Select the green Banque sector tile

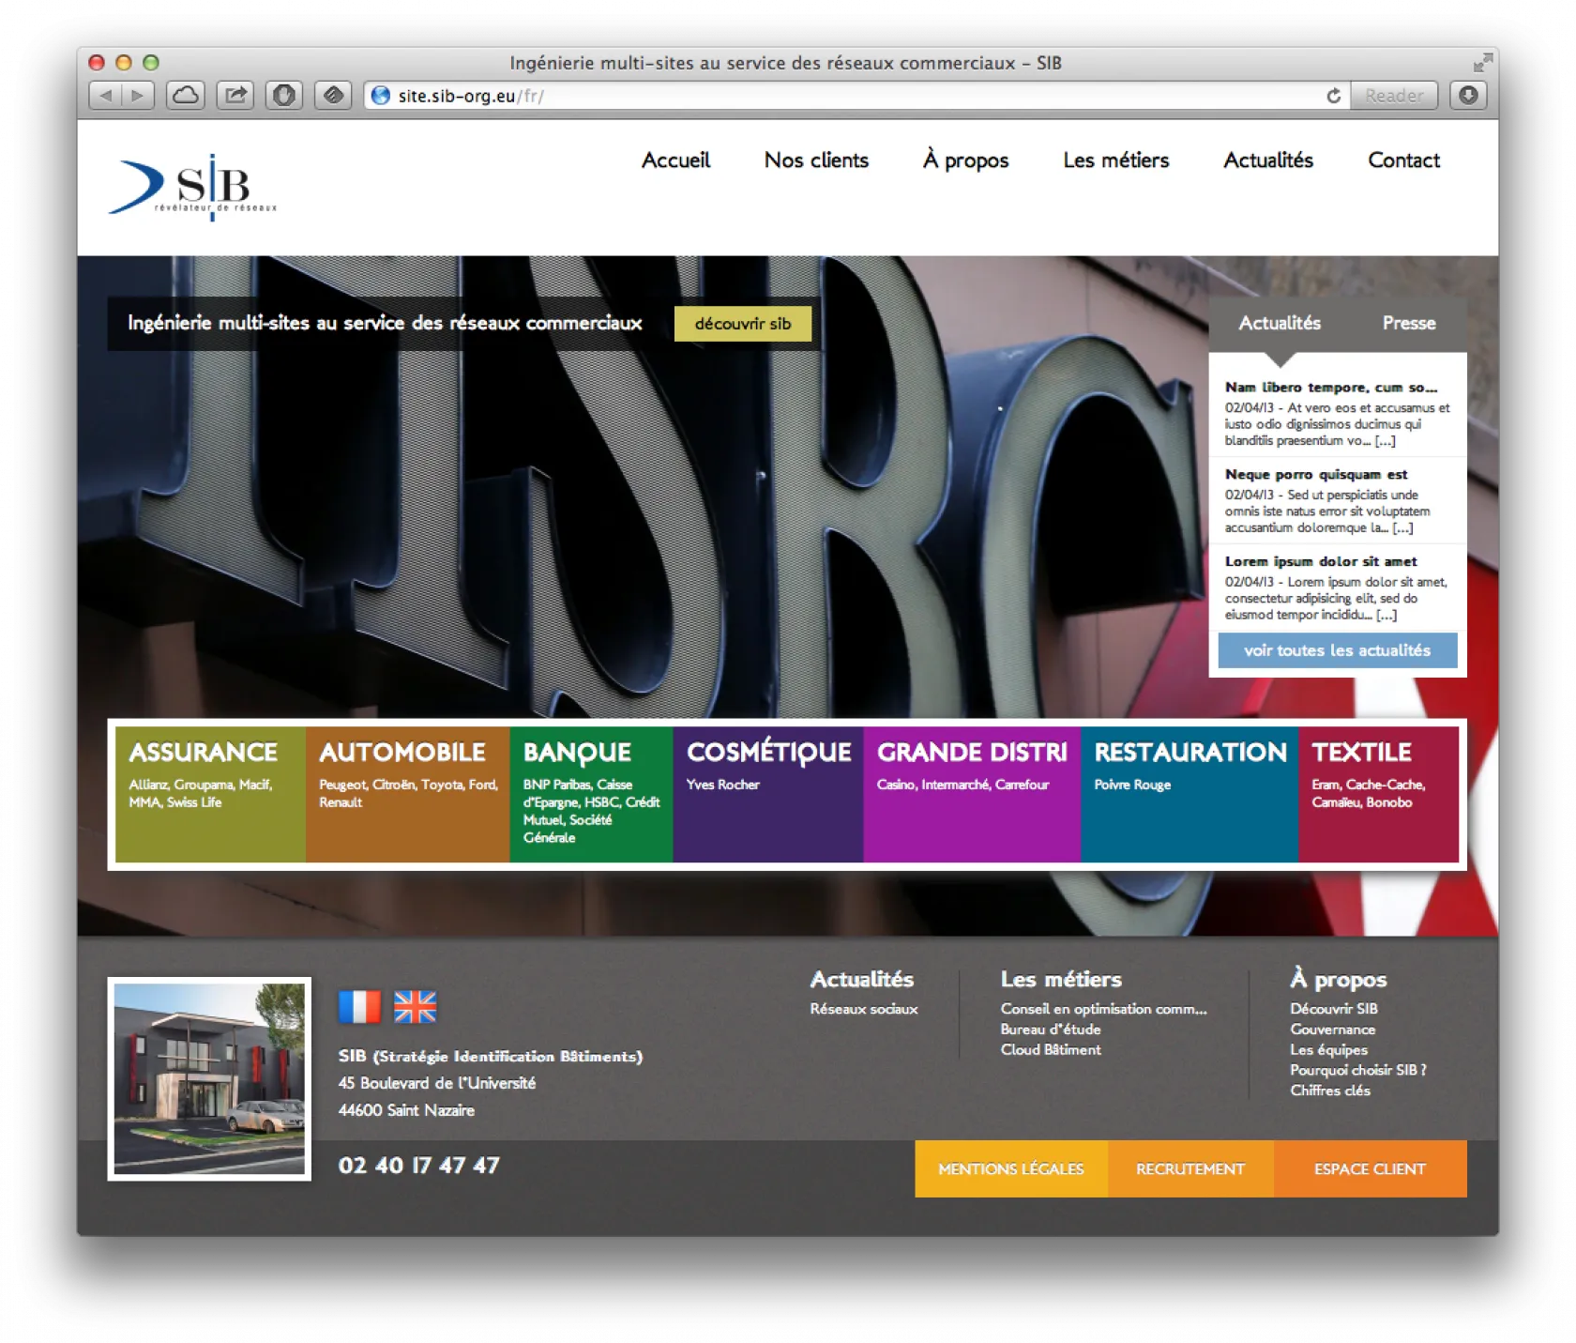click(x=591, y=794)
